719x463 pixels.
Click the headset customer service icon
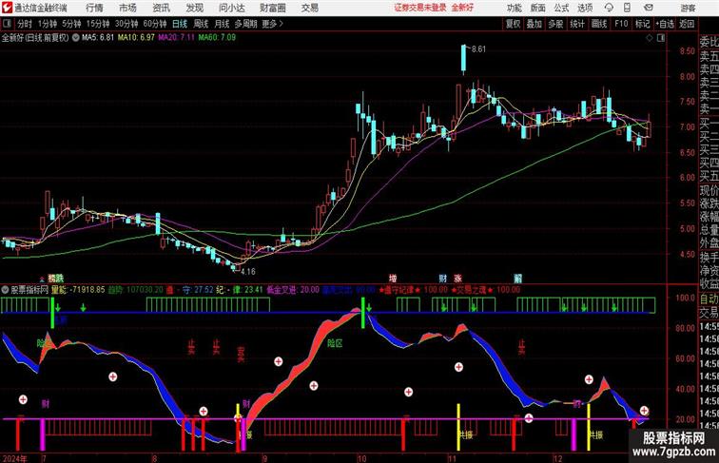(609, 8)
